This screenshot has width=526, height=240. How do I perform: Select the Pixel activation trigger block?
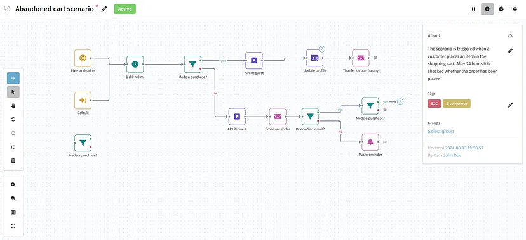(83, 58)
